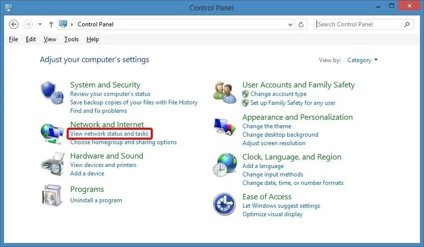Click the Ease of Access icon
Image resolution: width=424 pixels, height=247 pixels.
(x=224, y=204)
